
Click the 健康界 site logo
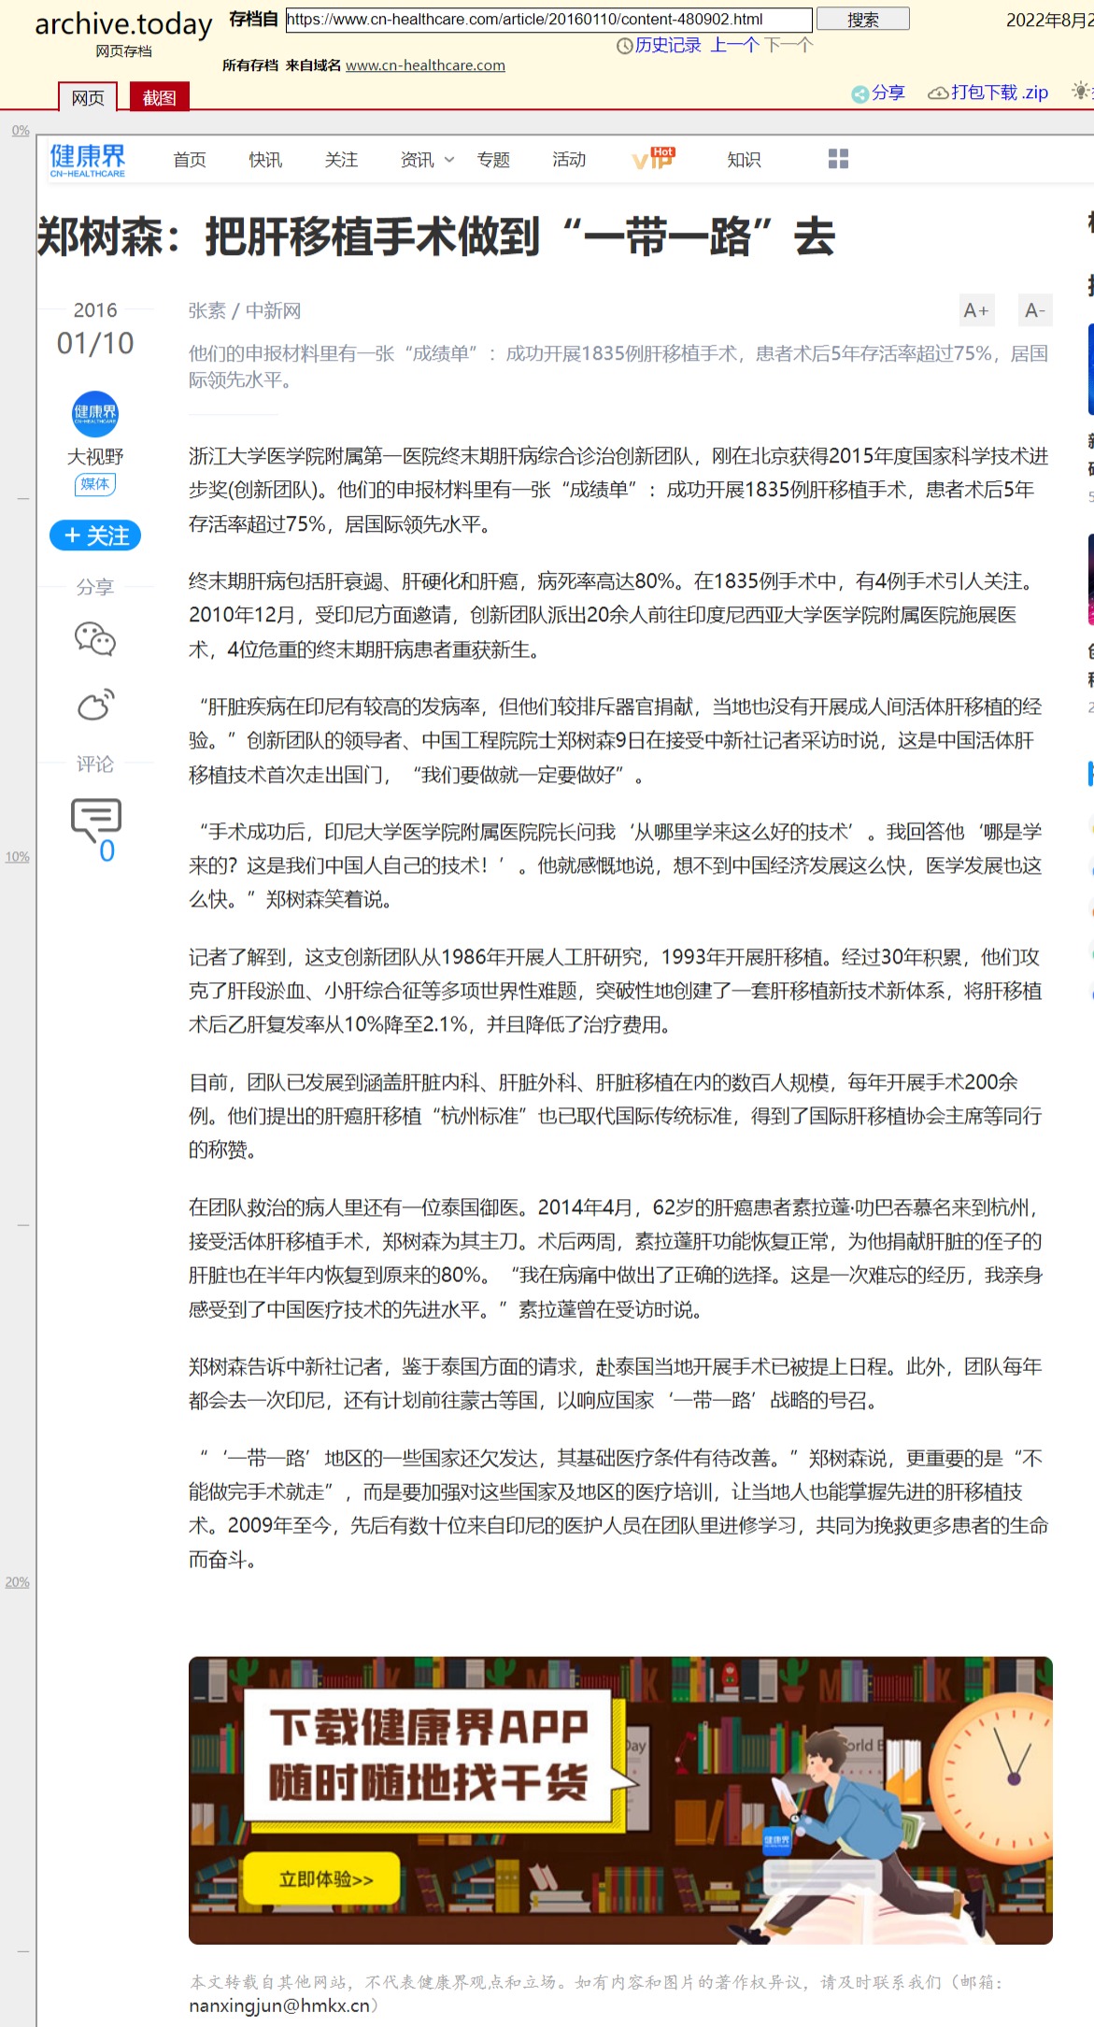[x=88, y=160]
